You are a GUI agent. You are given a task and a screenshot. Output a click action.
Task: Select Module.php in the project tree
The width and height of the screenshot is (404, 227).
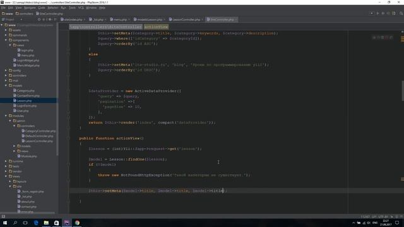(x=27, y=156)
